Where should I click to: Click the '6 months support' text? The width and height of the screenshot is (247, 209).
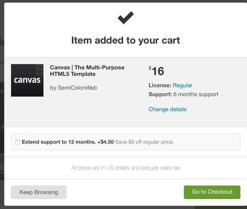coord(196,94)
